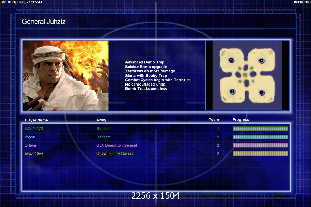Viewport: 311px width, 207px height.
Task: Click the Suicide Bomb upgrade line
Action: point(146,67)
